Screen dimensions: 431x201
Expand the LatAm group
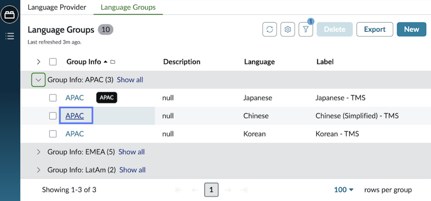pos(38,170)
